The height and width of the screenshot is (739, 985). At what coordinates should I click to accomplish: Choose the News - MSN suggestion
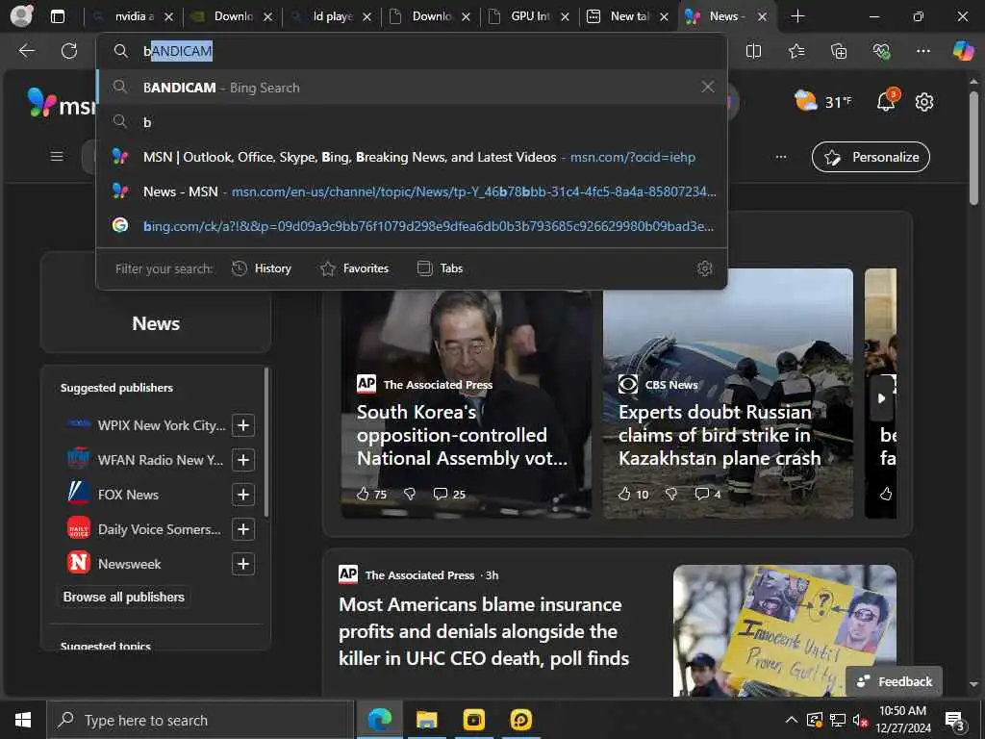[x=412, y=191]
